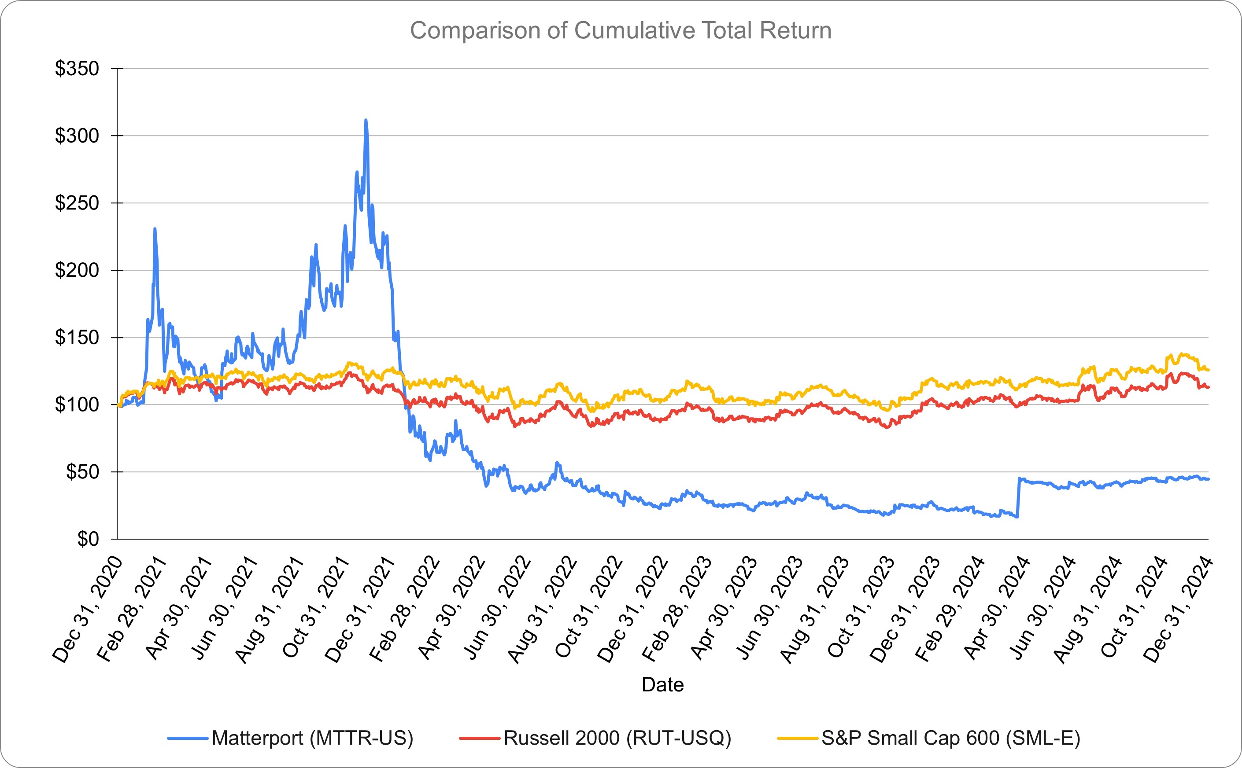1242x768 pixels.
Task: Click the $0 y-axis label
Action: 87,539
